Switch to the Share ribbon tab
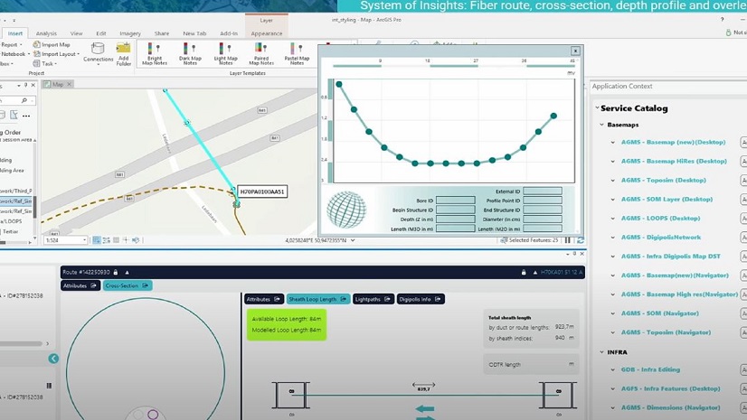Image resolution: width=747 pixels, height=420 pixels. 162,33
